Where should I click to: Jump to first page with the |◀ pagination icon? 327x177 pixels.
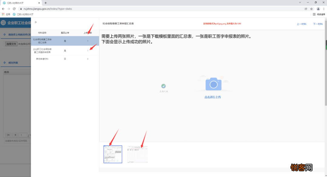click(x=8, y=135)
